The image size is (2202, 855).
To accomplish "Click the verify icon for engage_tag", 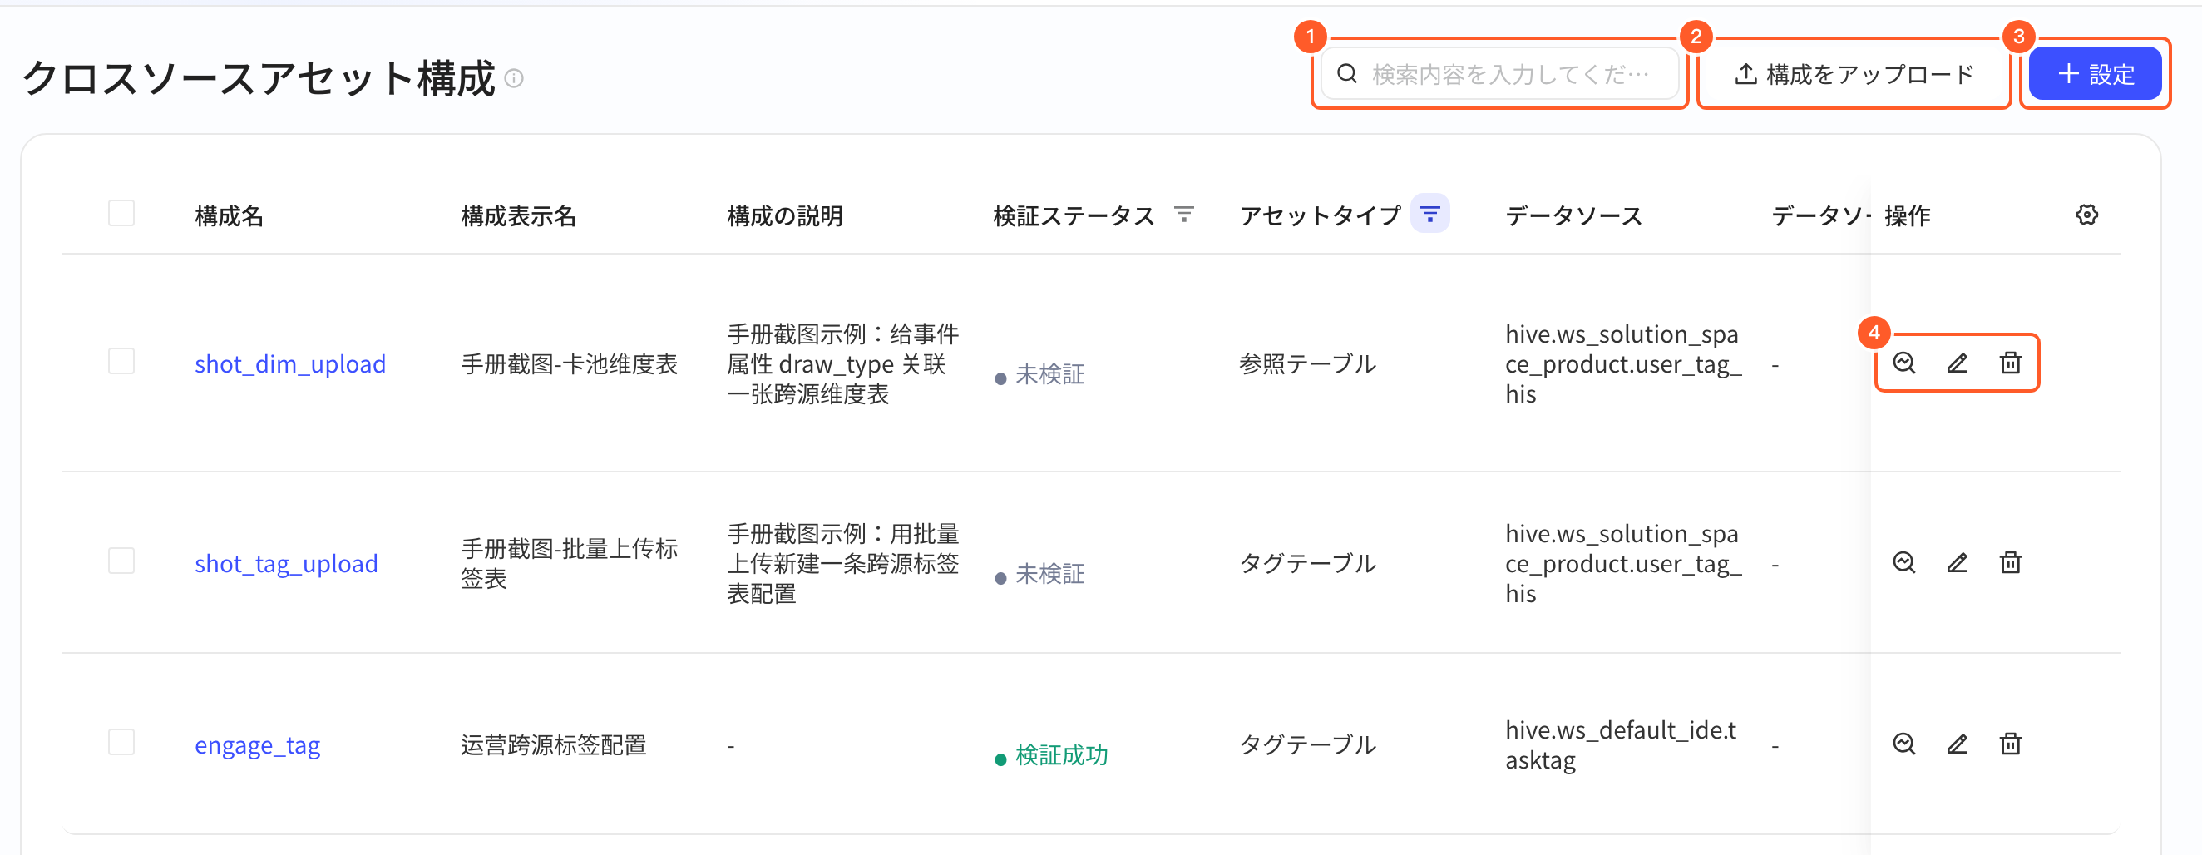I will [x=1903, y=744].
